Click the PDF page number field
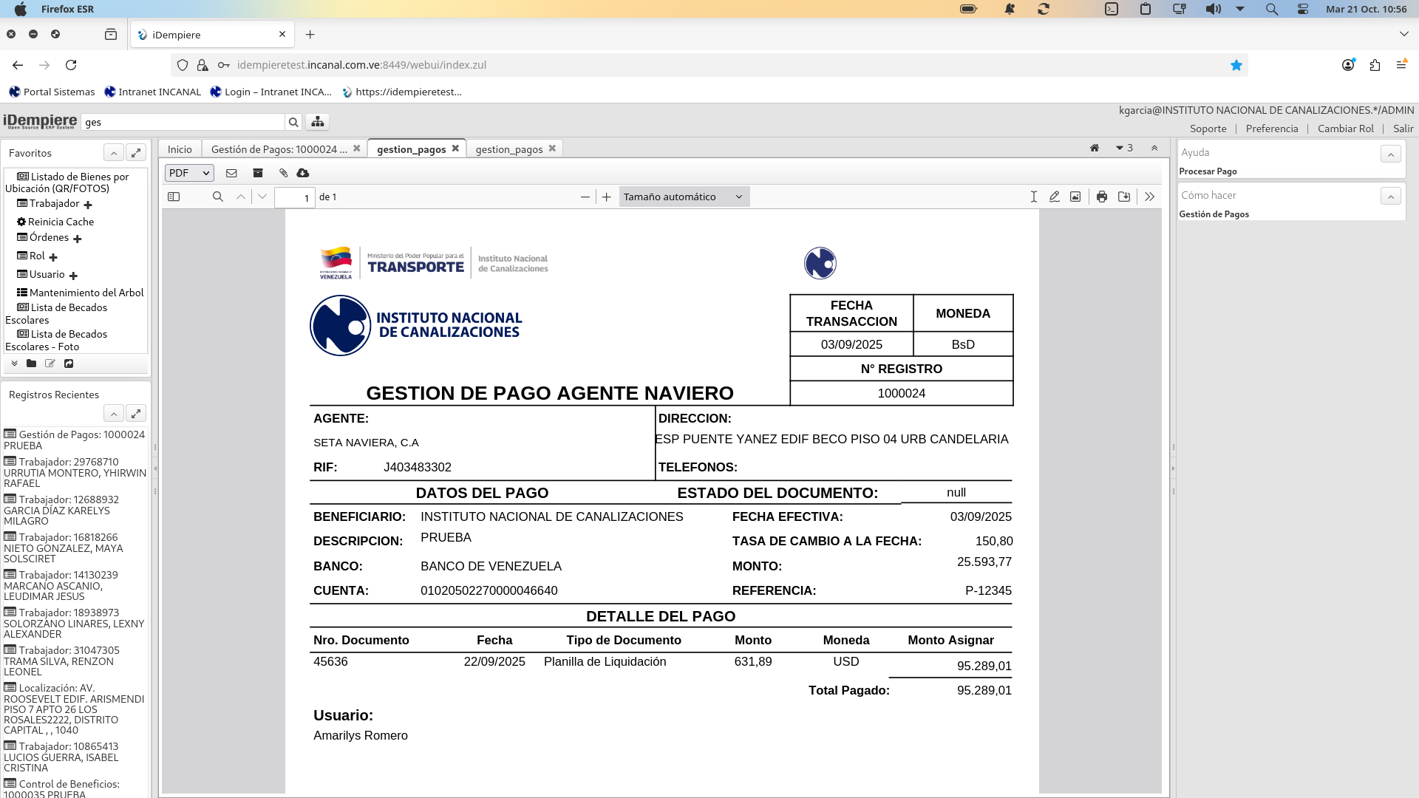 [295, 197]
